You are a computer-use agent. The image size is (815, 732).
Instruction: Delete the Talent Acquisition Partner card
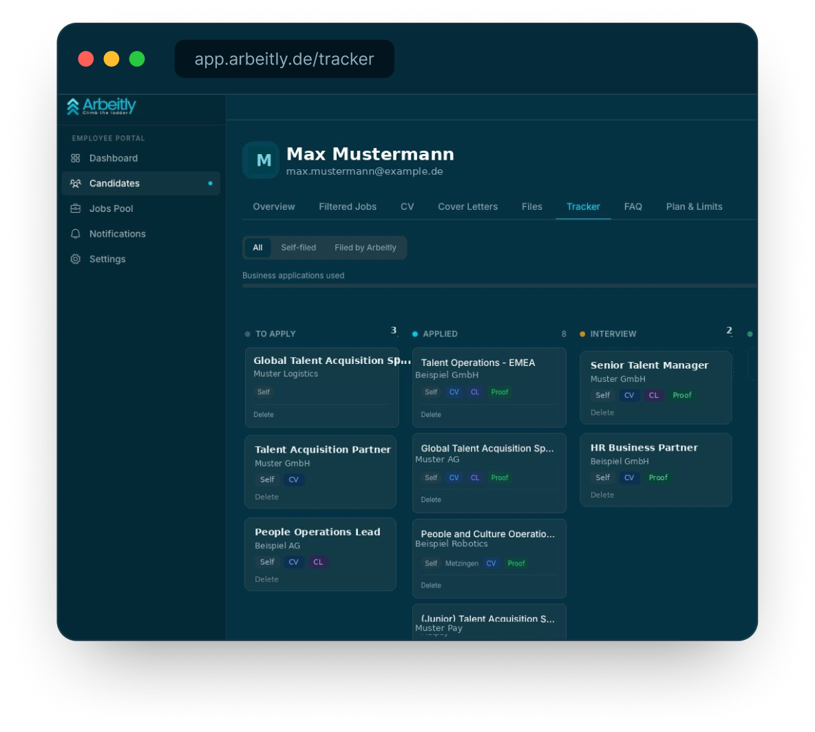click(x=266, y=497)
